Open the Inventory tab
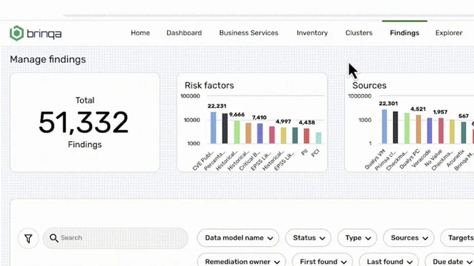This screenshot has width=474, height=266. click(x=312, y=33)
